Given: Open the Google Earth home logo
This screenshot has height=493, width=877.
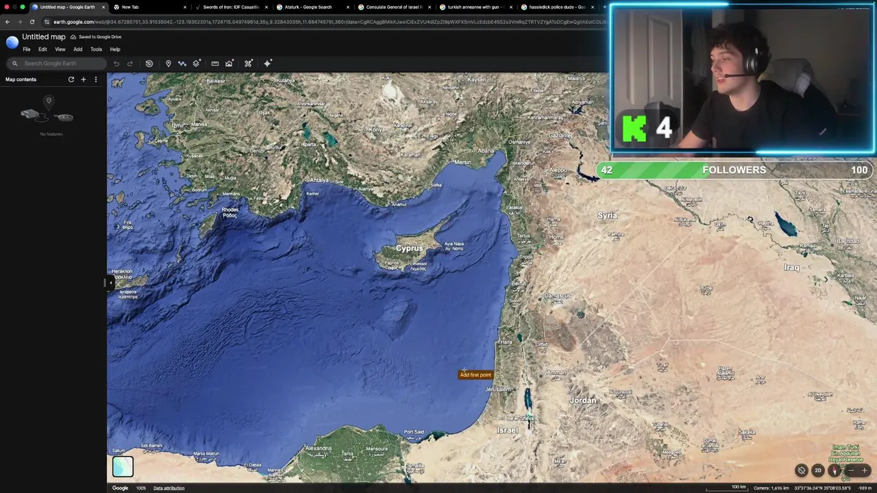Looking at the screenshot, I should (x=12, y=42).
